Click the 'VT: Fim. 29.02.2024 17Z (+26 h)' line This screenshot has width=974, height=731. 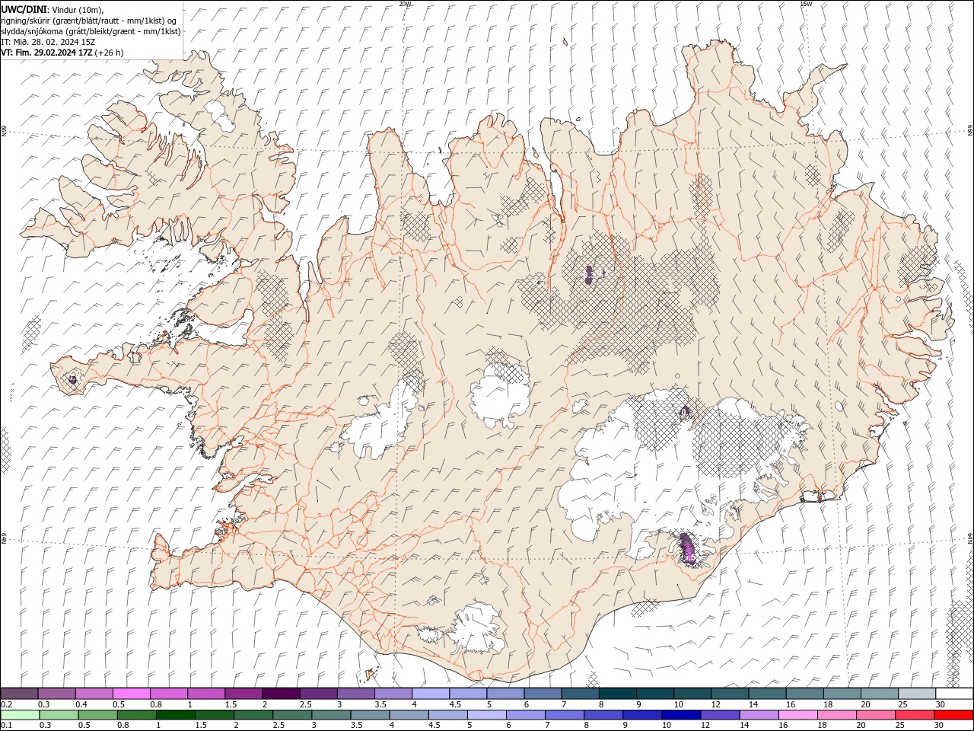click(x=62, y=53)
